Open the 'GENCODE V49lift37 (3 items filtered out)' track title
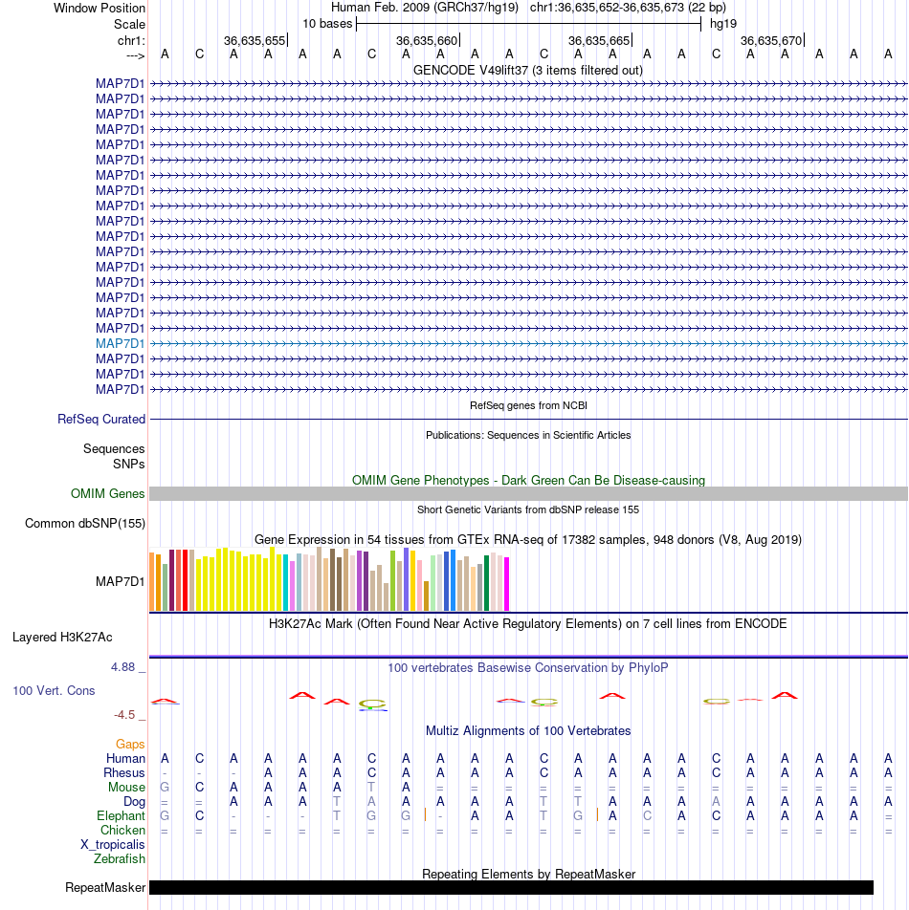This screenshot has width=909, height=910. [528, 70]
